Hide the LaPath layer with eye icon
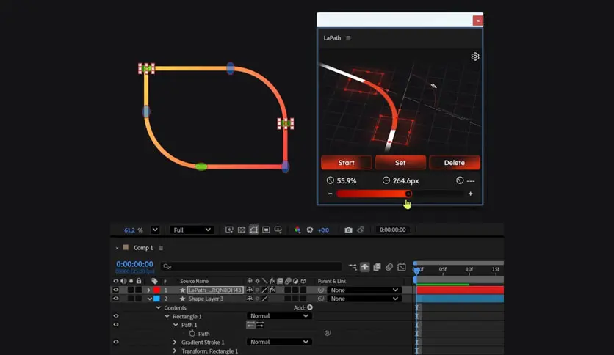The width and height of the screenshot is (614, 355). [x=115, y=290]
